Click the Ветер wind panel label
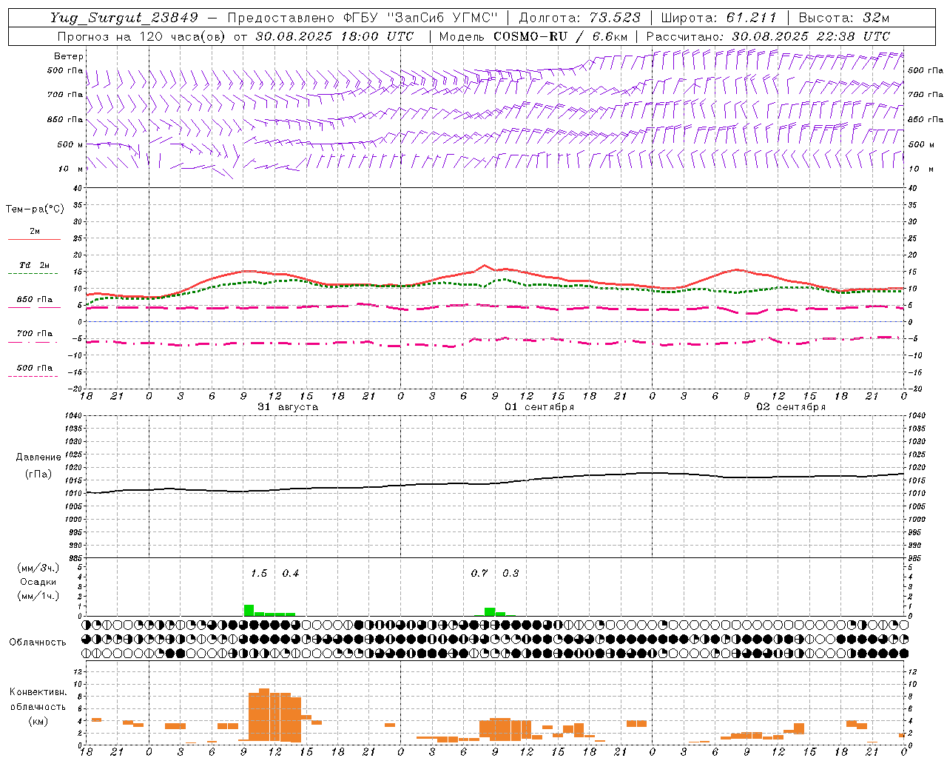Screen dimensions: 947x758 pyautogui.click(x=68, y=56)
